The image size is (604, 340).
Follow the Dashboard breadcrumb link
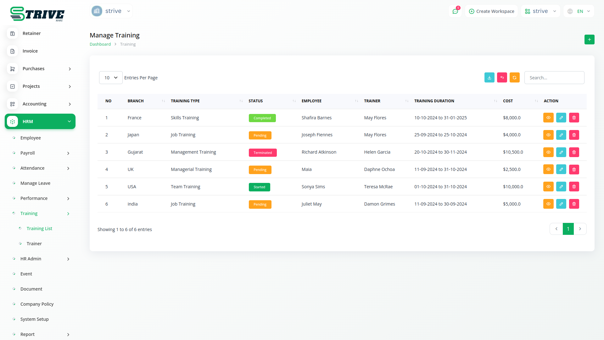(100, 44)
